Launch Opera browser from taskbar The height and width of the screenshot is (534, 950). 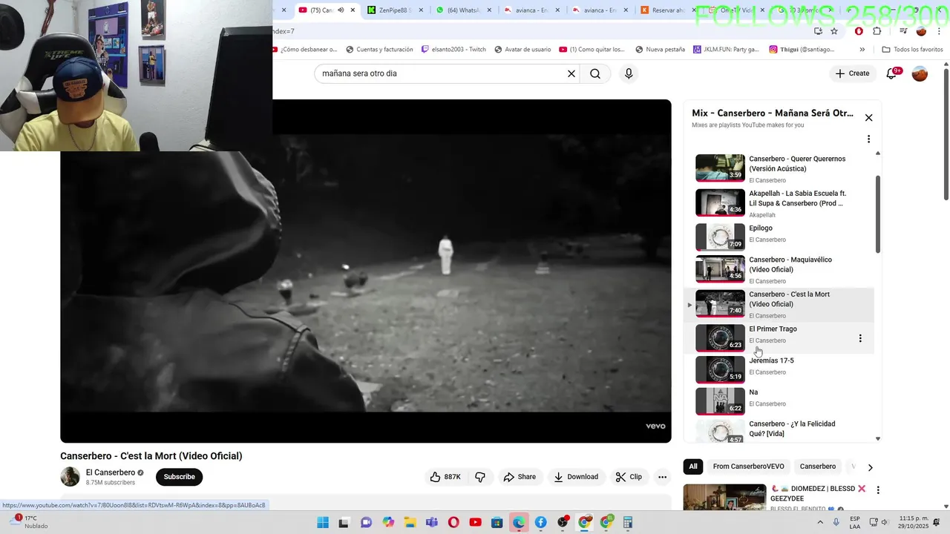point(453,523)
